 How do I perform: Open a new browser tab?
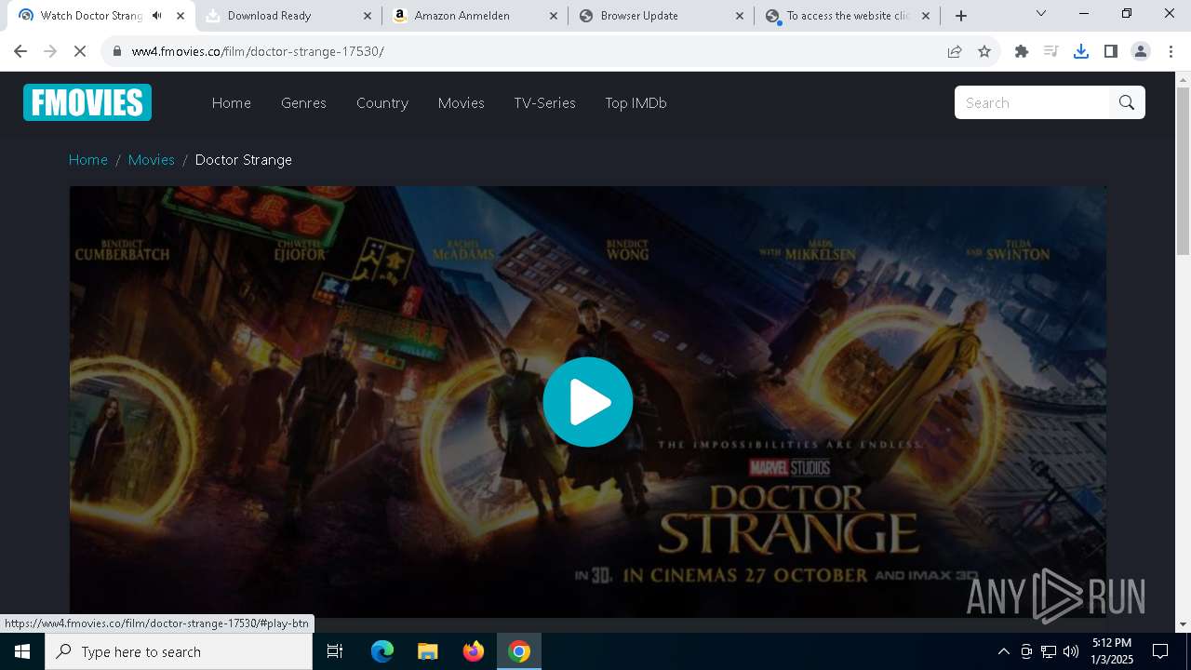961,16
